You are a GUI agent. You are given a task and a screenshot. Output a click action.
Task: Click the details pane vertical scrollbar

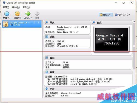(x=134, y=46)
